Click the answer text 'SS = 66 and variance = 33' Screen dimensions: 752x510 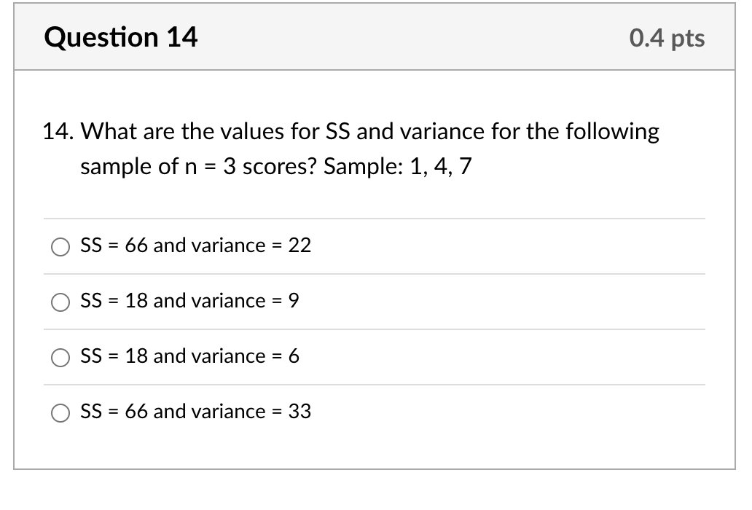coord(195,412)
